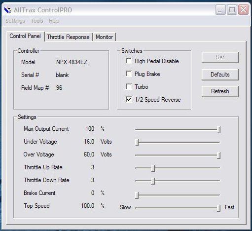Click the Brake Current value 0

click(x=93, y=193)
